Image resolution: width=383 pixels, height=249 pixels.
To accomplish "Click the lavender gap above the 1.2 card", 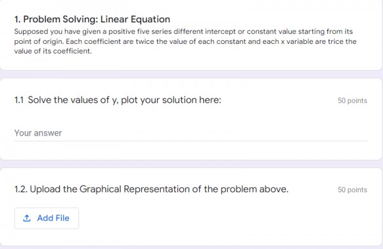I will pyautogui.click(x=191, y=164).
